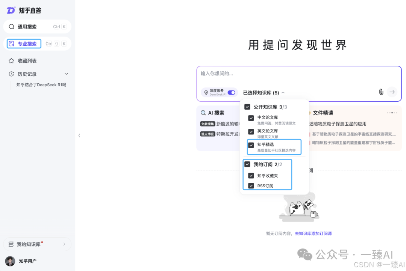Screen dimensions: 406x271
Task: Click the 英文论文库 option label
Action: click(x=268, y=131)
